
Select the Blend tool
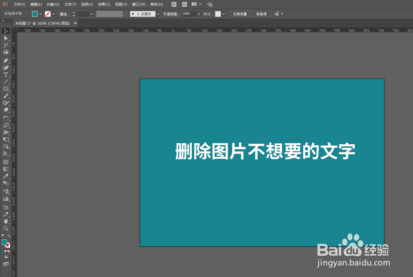click(x=6, y=183)
